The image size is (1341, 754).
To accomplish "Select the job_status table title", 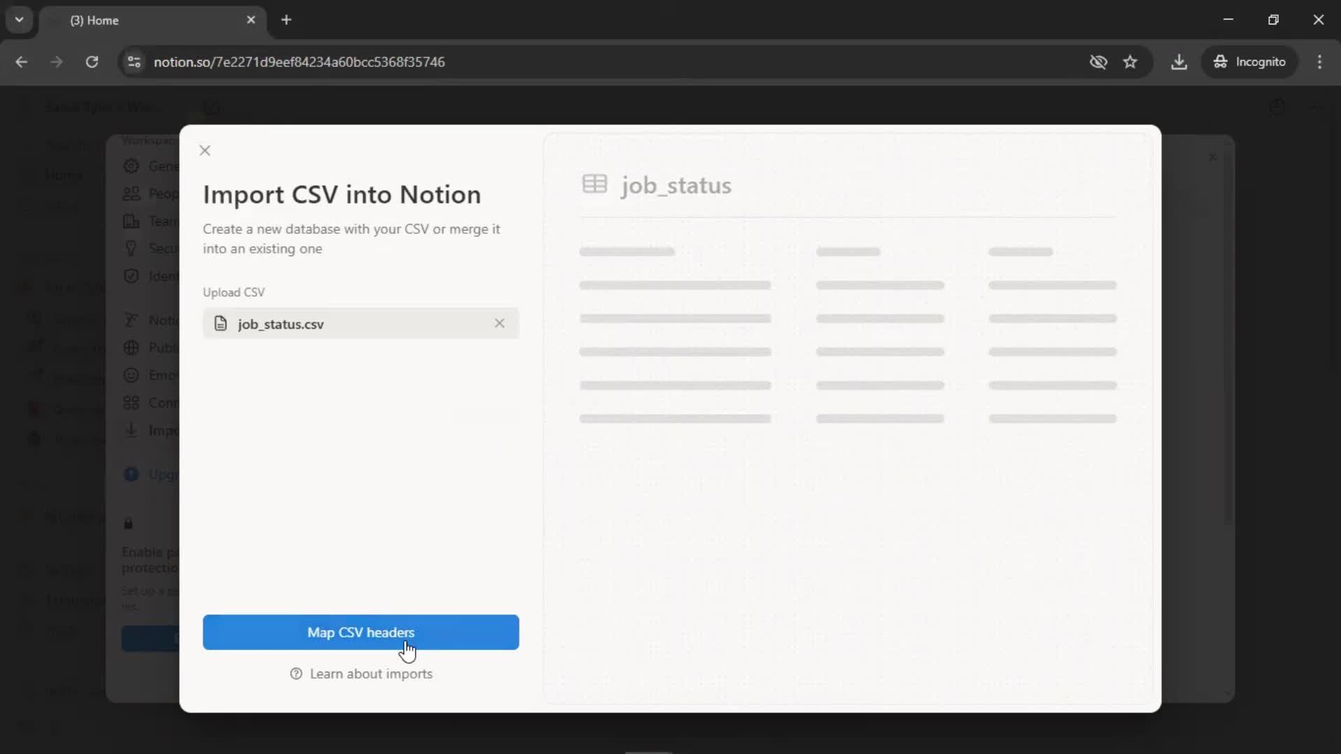I will (x=676, y=185).
